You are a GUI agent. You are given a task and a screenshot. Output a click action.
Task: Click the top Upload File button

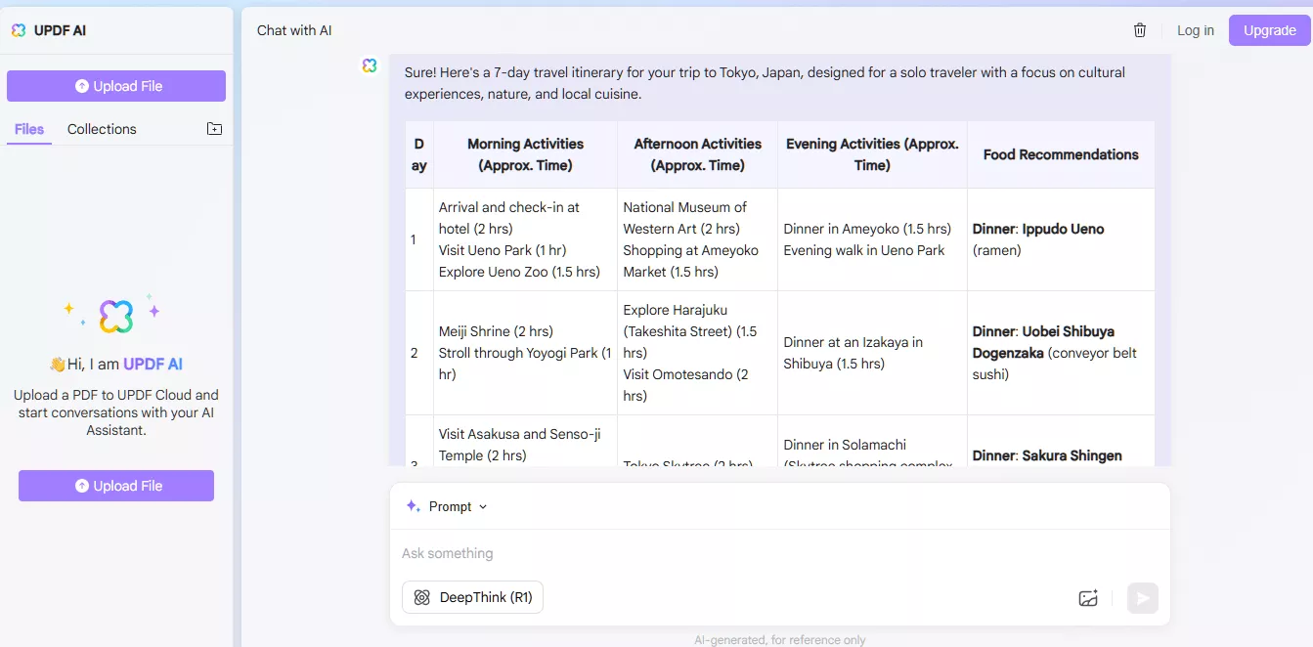pos(116,86)
